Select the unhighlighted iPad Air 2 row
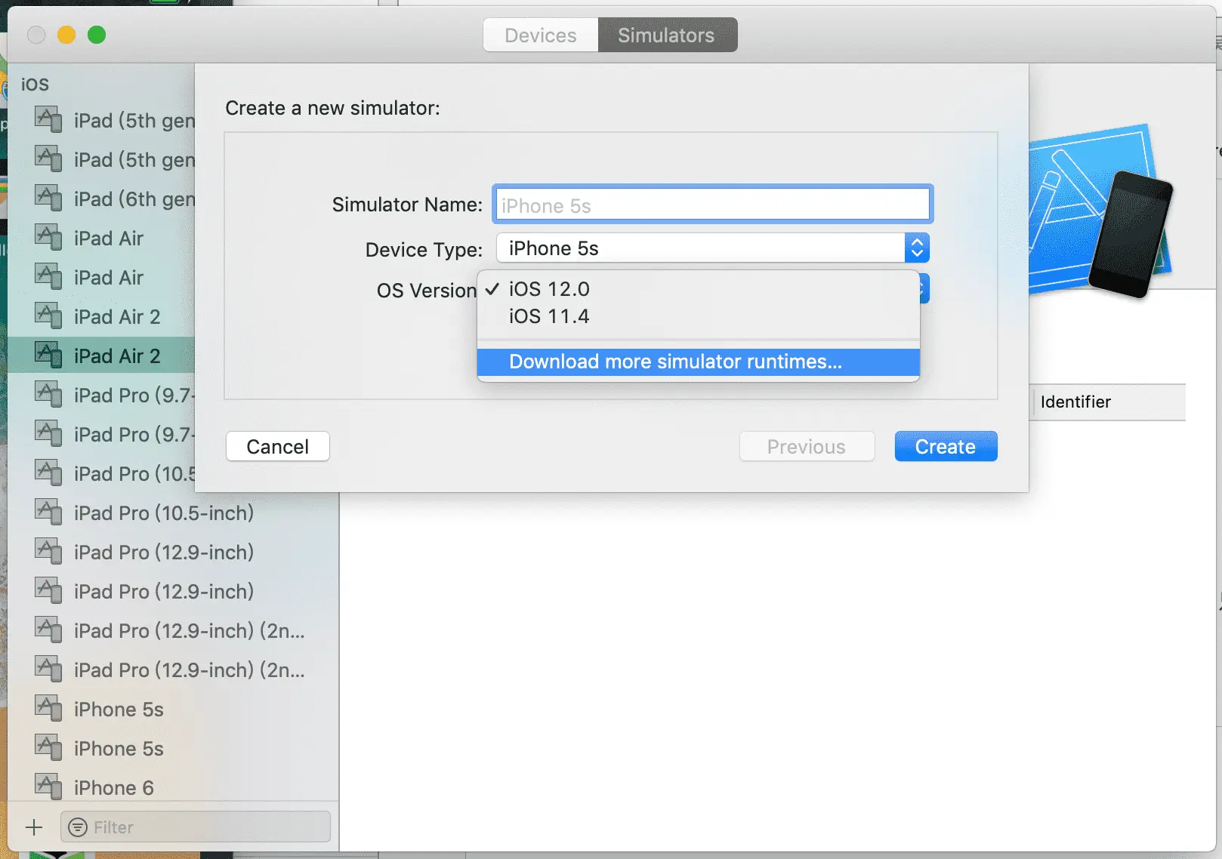 pos(101,316)
